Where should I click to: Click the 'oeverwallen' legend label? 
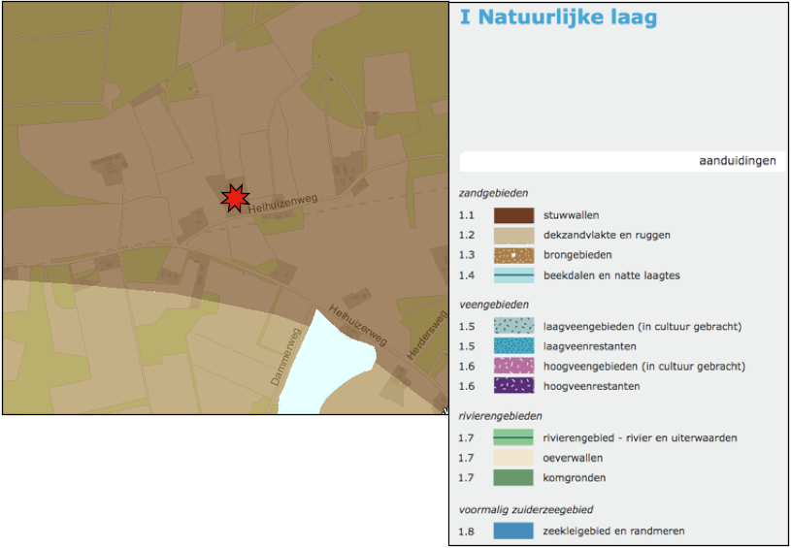click(x=573, y=458)
